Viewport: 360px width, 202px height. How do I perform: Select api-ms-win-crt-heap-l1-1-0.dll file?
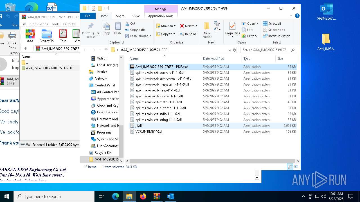(x=213, y=90)
